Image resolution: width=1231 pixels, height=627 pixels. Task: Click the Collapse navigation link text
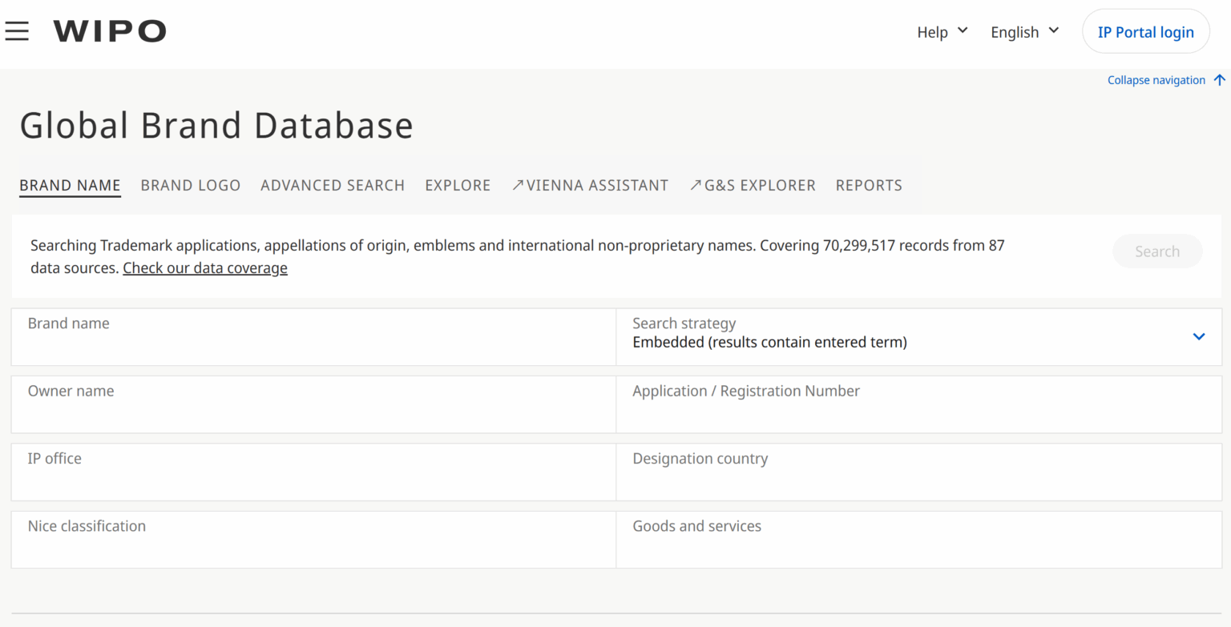tap(1156, 80)
